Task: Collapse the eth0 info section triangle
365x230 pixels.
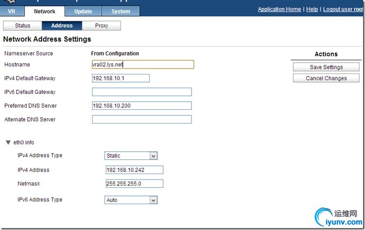Action: click(x=8, y=142)
